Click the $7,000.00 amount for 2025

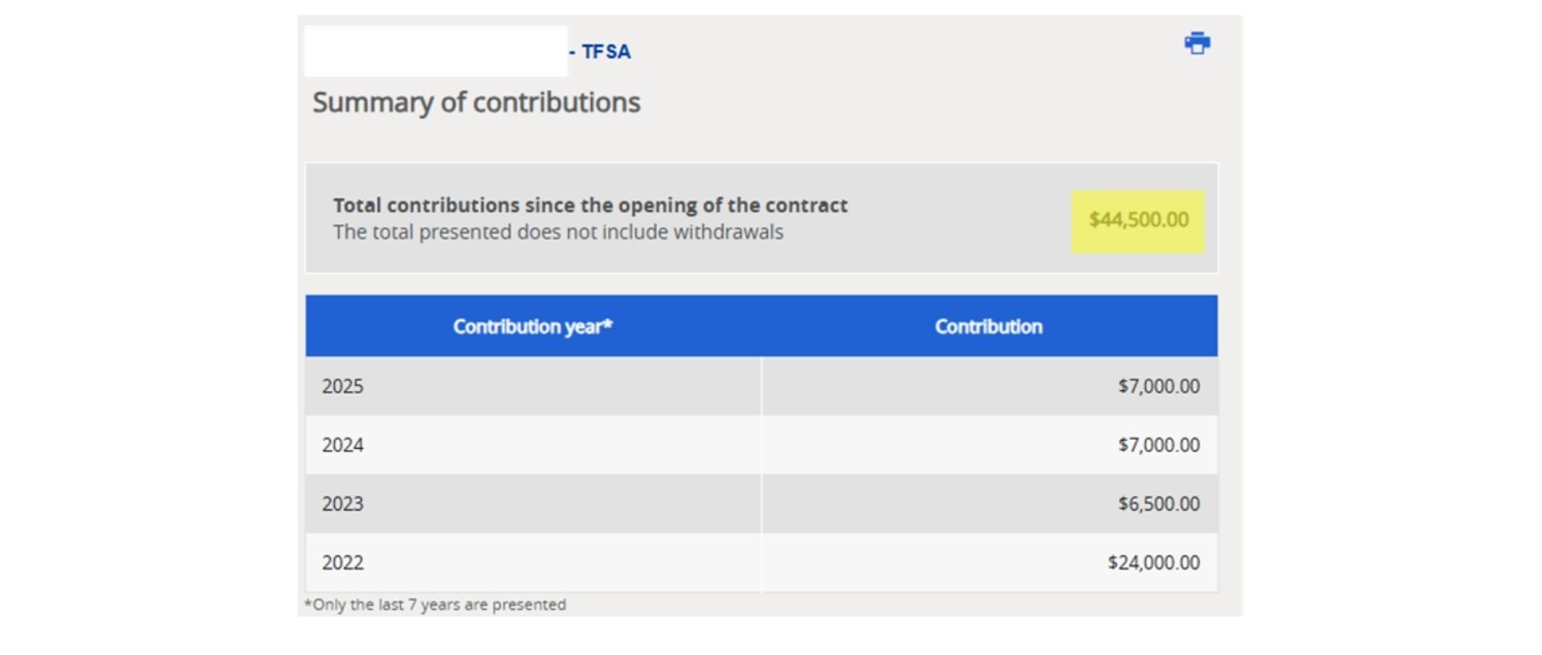pos(1159,386)
